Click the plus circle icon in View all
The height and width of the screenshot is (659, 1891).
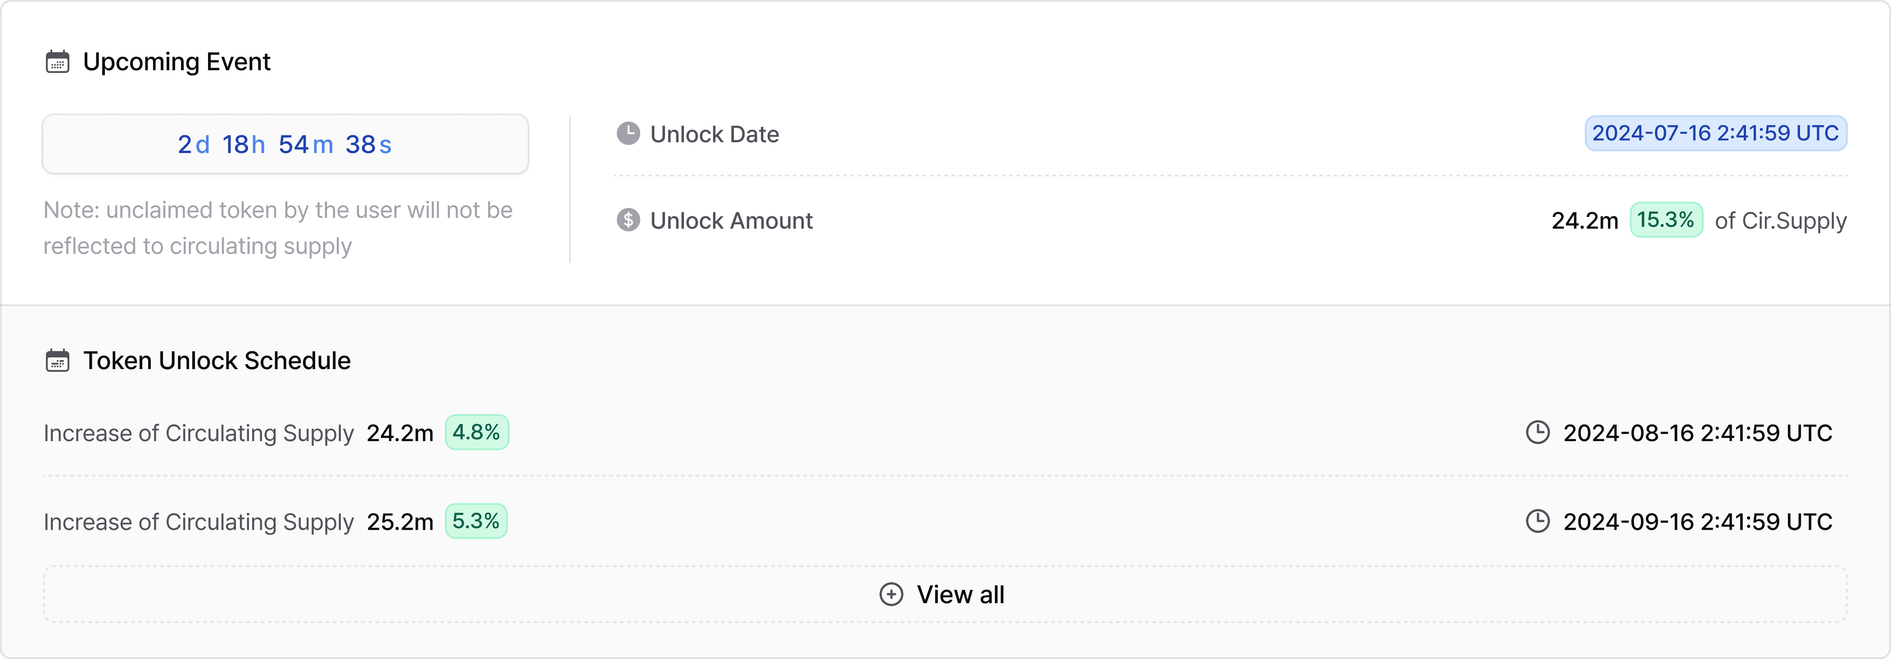tap(891, 594)
